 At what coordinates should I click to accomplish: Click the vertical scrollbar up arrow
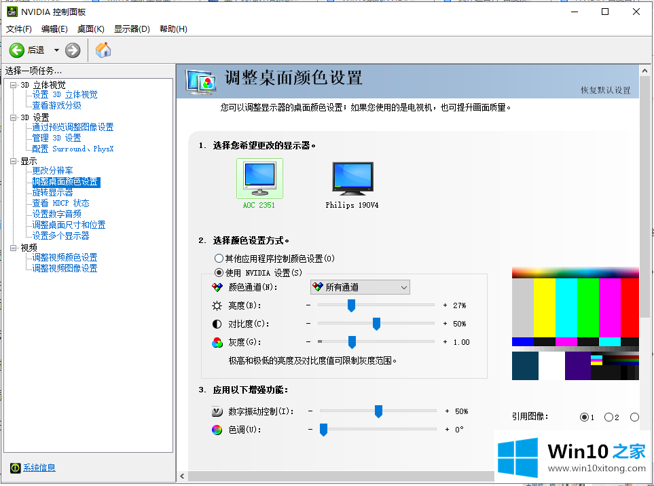[x=644, y=71]
